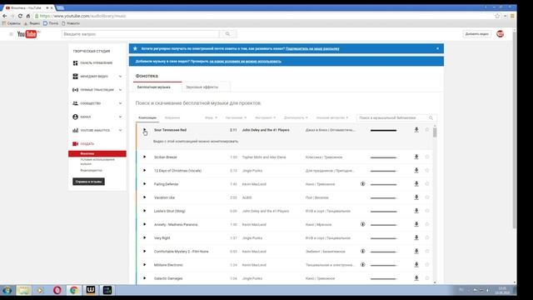Download Militaire Electronic track
533x300 pixels.
(416, 265)
